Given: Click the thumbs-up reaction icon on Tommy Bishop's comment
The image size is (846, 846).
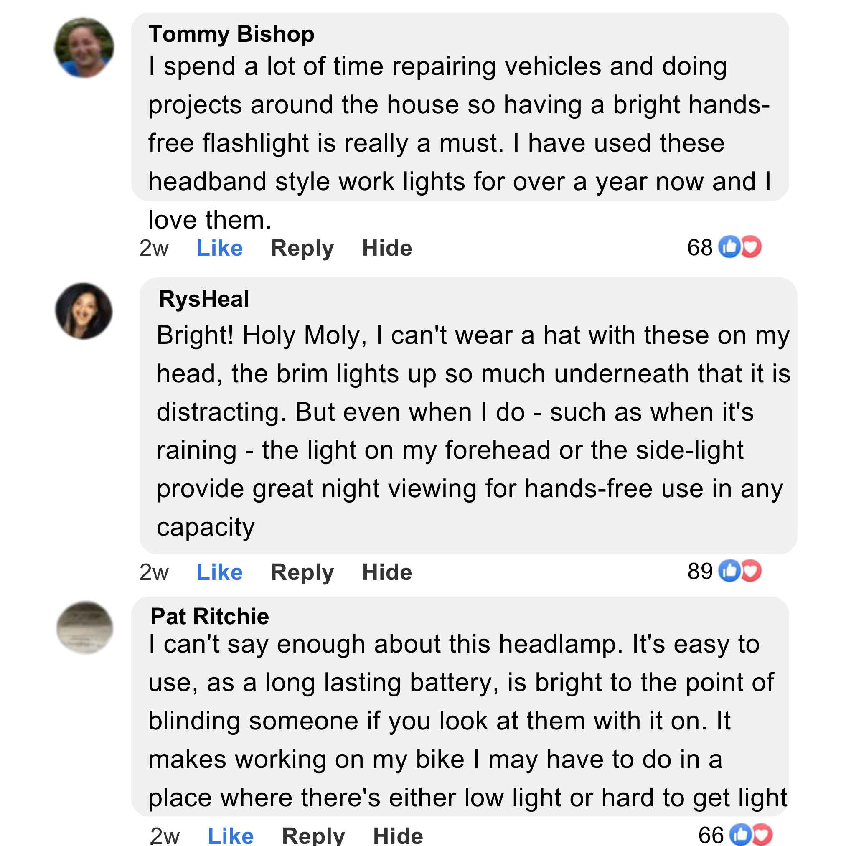Looking at the screenshot, I should (x=729, y=247).
